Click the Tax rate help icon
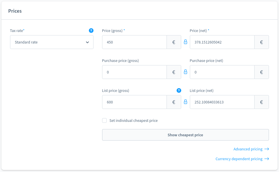This screenshot has height=172, width=279. pyautogui.click(x=91, y=31)
